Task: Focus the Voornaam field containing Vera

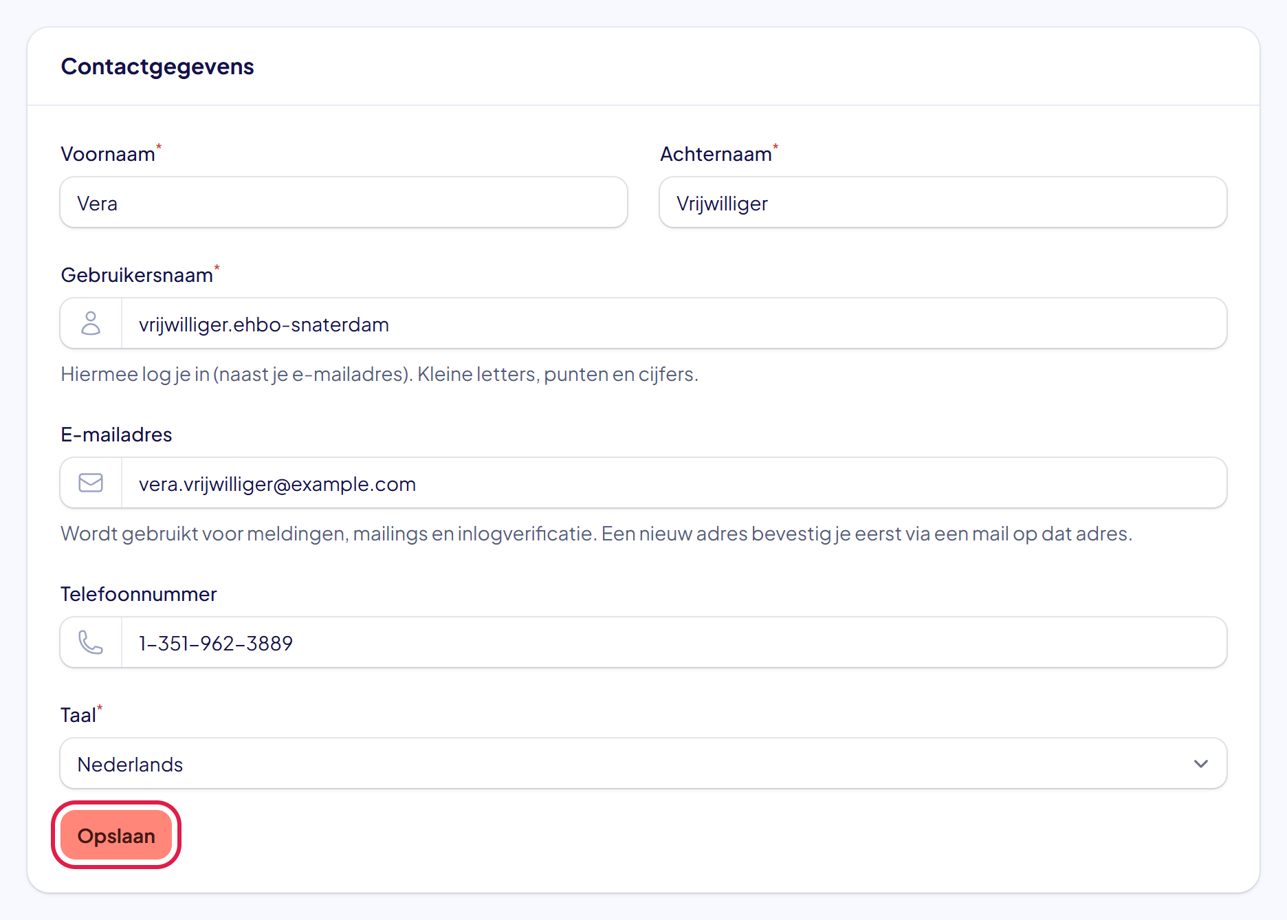Action: pos(344,202)
